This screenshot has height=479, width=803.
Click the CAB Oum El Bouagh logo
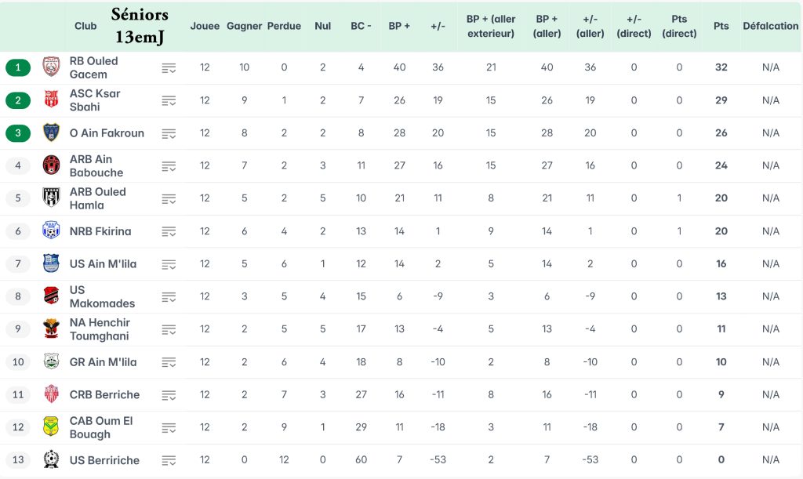pyautogui.click(x=51, y=427)
